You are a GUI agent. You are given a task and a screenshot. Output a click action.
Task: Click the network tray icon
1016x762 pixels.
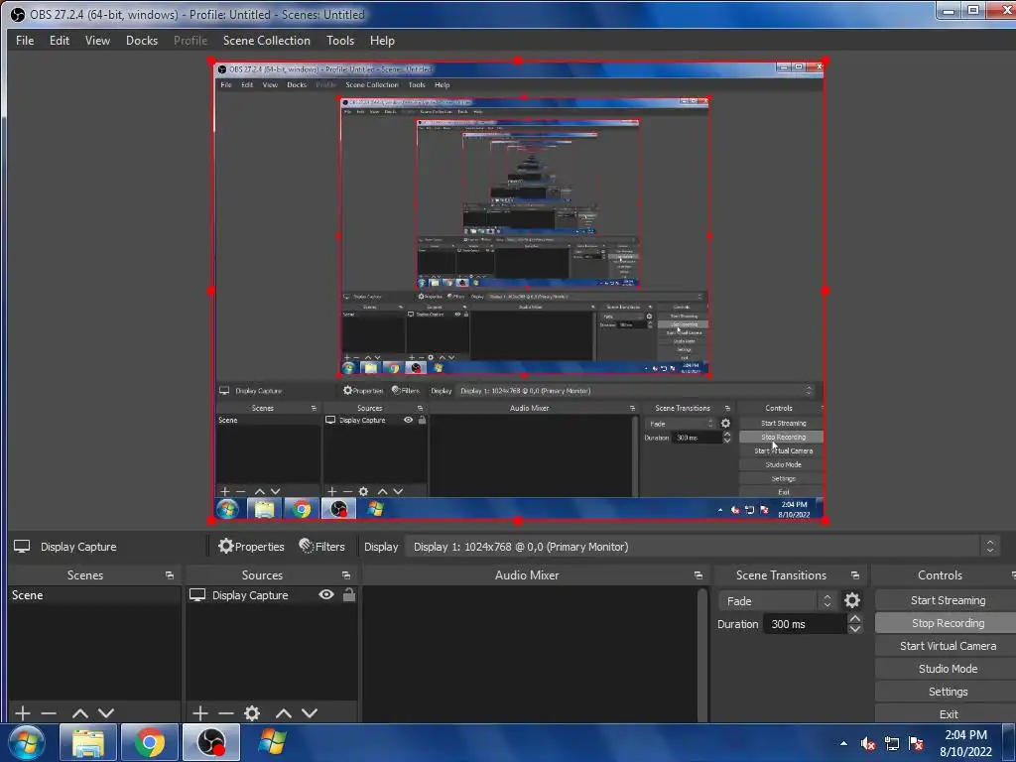pyautogui.click(x=892, y=743)
